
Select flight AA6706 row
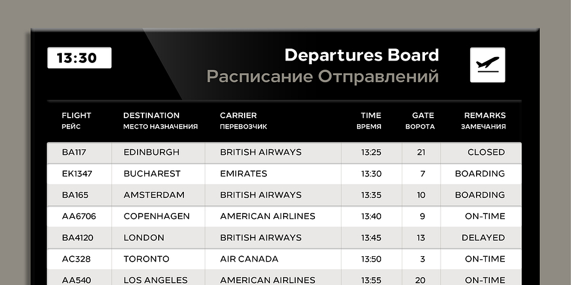[284, 216]
